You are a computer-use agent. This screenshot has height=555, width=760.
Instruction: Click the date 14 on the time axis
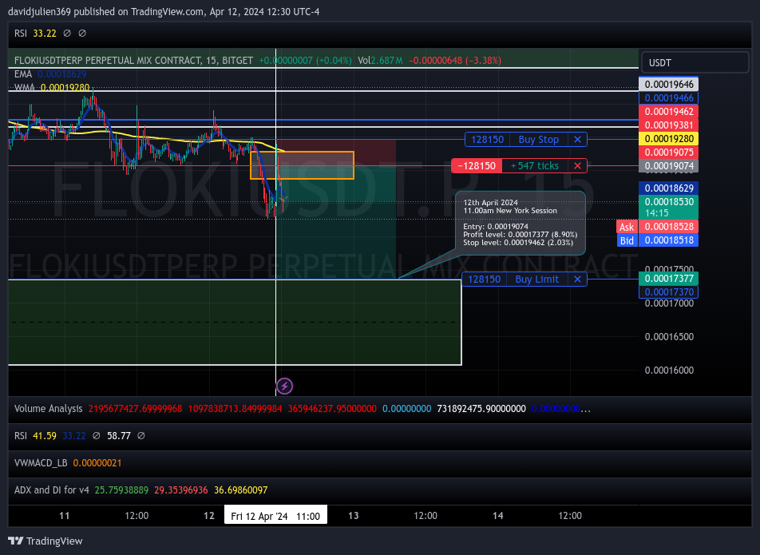pos(498,516)
